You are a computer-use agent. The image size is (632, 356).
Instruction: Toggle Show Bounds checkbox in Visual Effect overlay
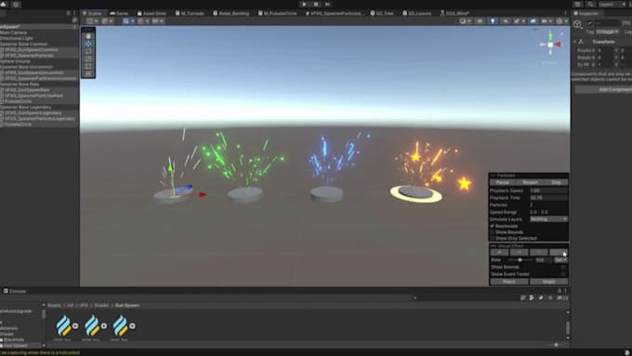(563, 267)
